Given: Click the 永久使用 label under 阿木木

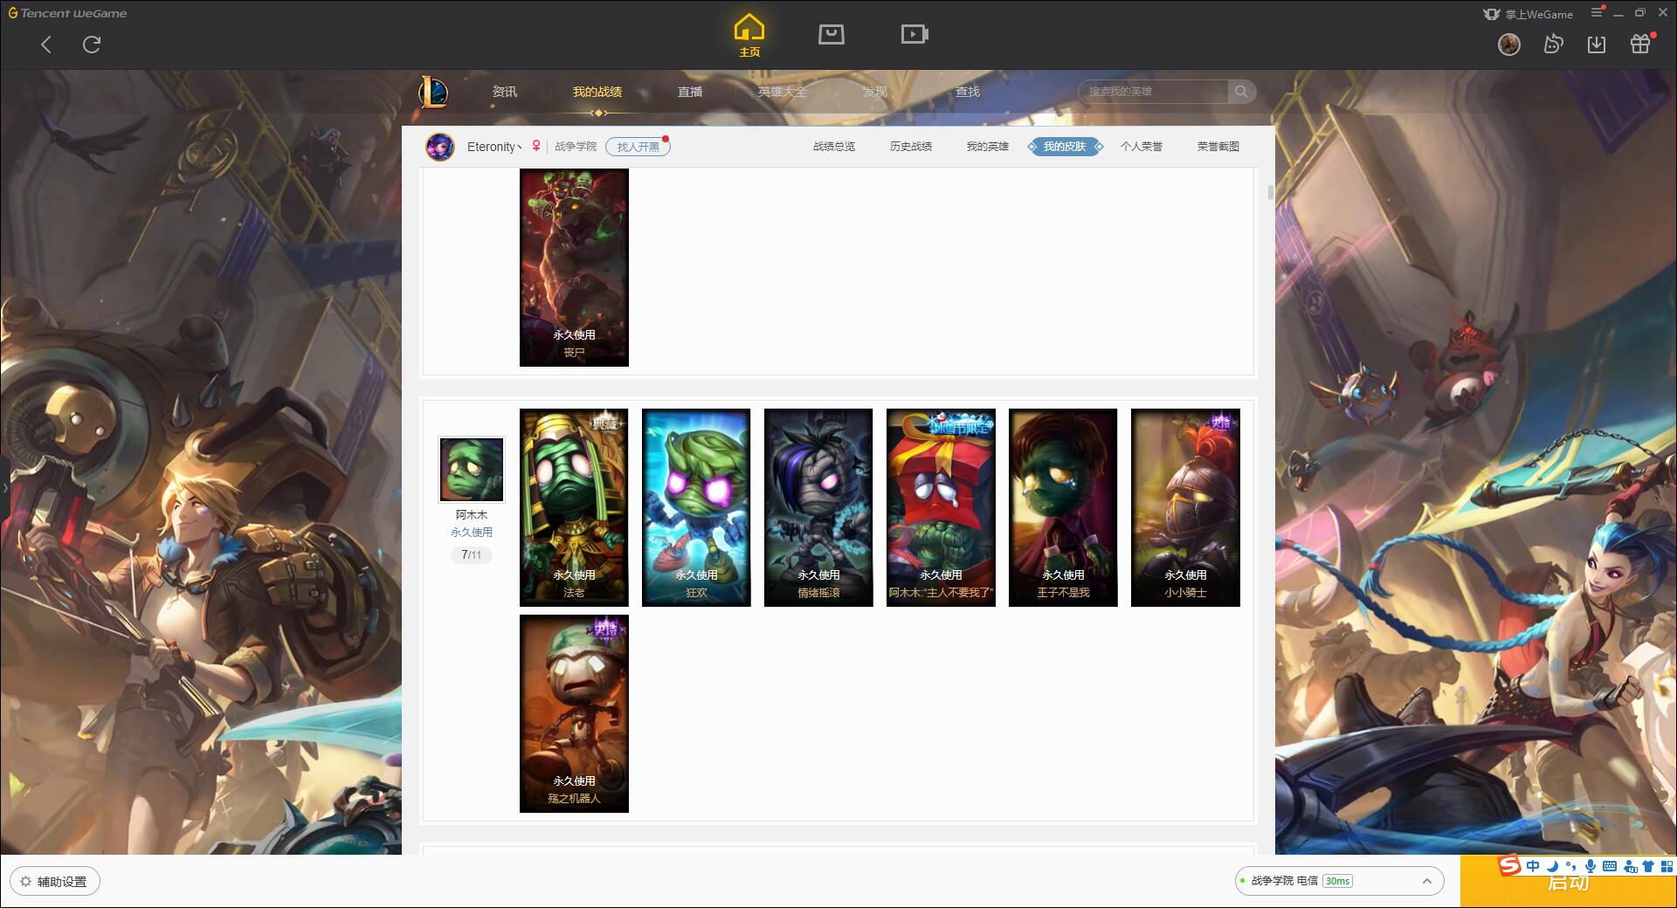Looking at the screenshot, I should (472, 532).
